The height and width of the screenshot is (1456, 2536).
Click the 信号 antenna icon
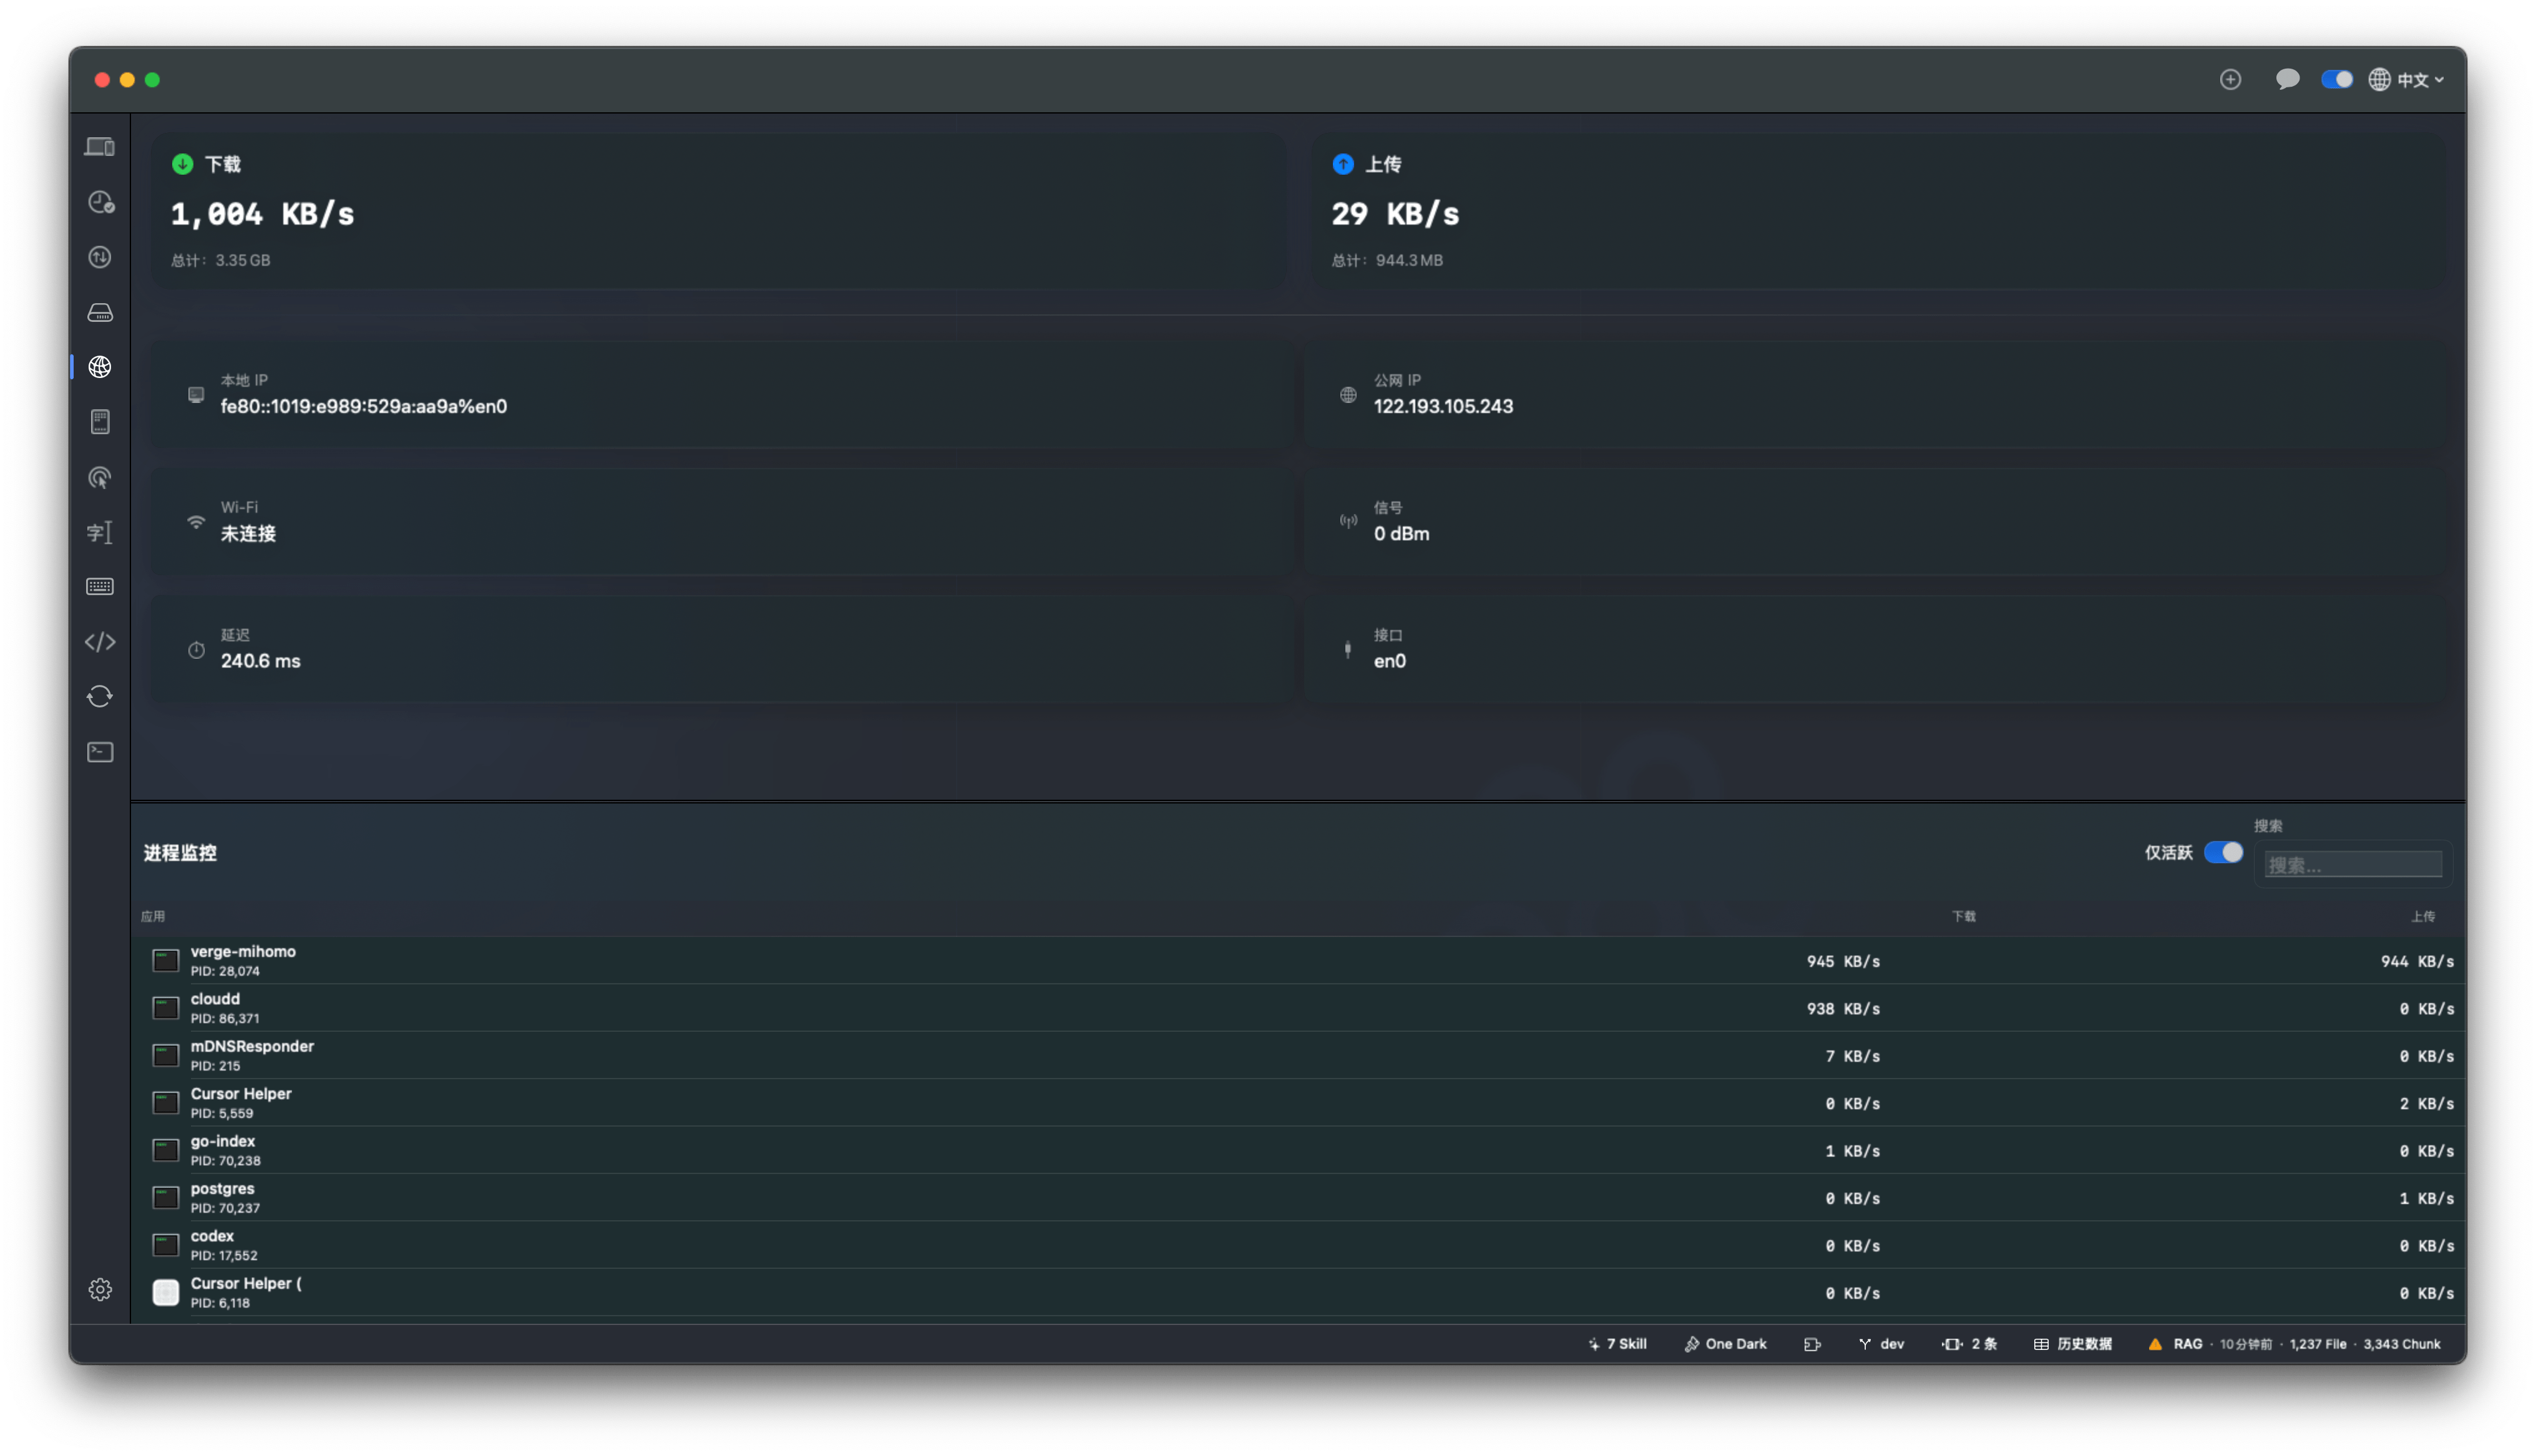tap(1348, 521)
